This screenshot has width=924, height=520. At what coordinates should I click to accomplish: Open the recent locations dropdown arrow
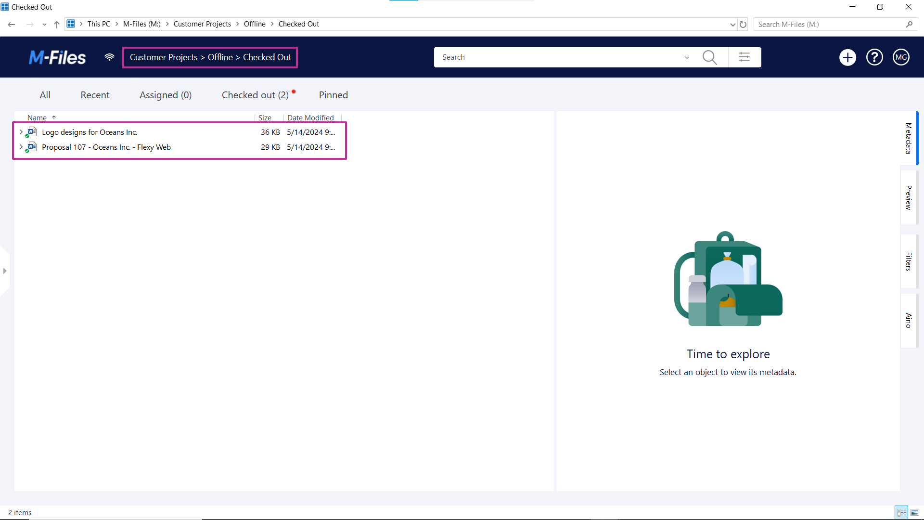[x=44, y=24]
